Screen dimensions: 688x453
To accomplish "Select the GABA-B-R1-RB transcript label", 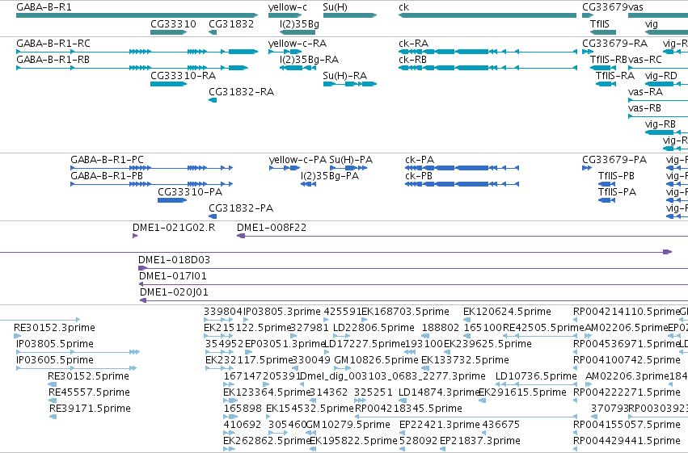I will click(53, 60).
